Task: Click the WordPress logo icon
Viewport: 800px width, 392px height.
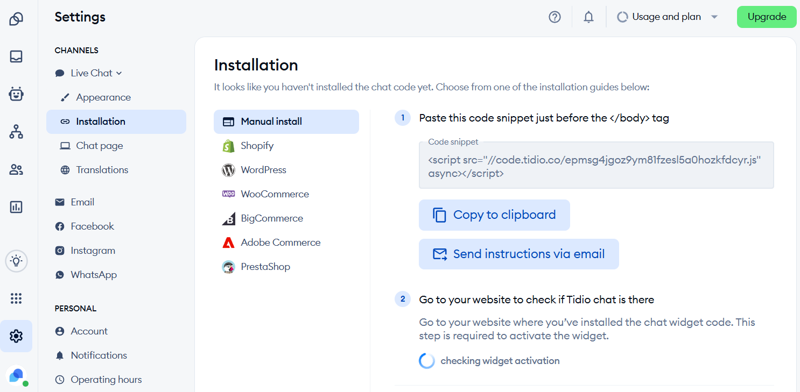Action: point(228,170)
